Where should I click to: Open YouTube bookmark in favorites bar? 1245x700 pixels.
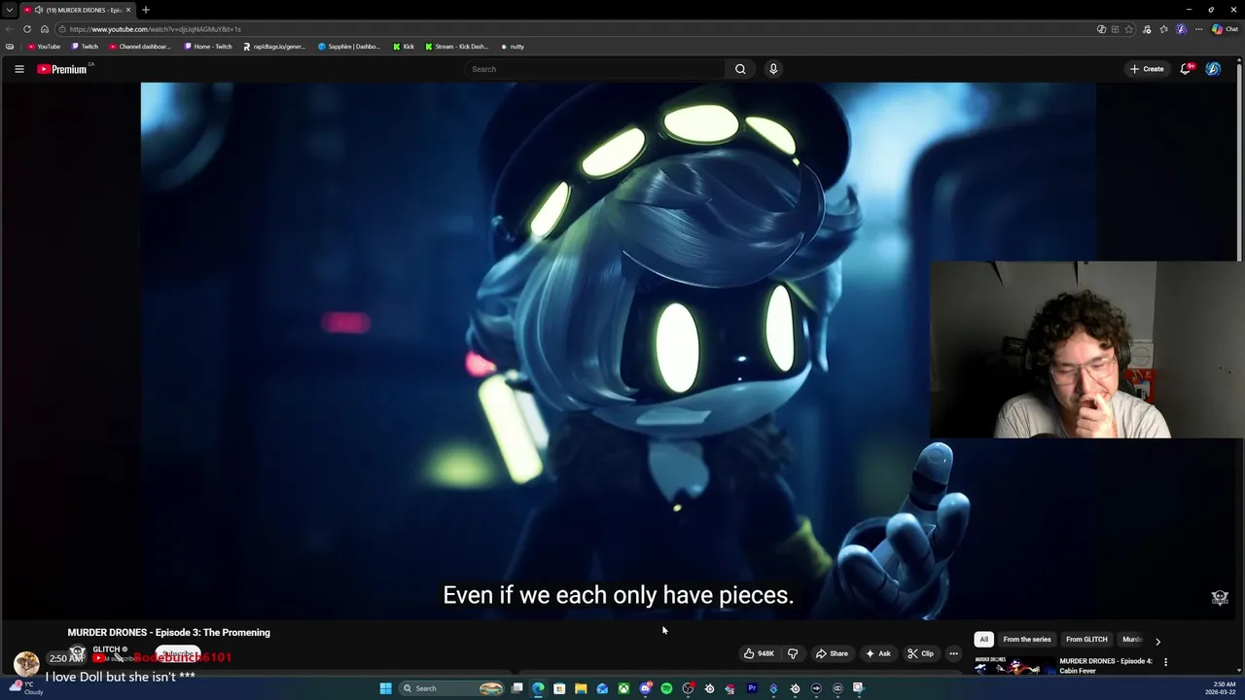click(x=44, y=47)
